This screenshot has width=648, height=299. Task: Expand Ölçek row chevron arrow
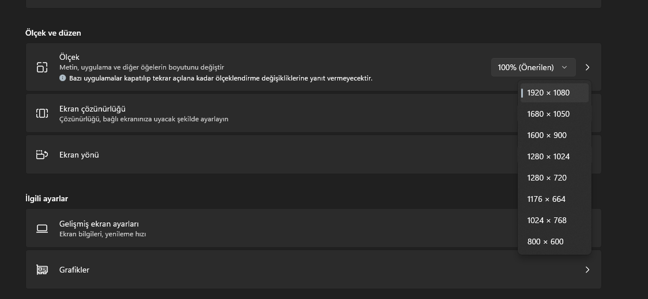(x=587, y=67)
